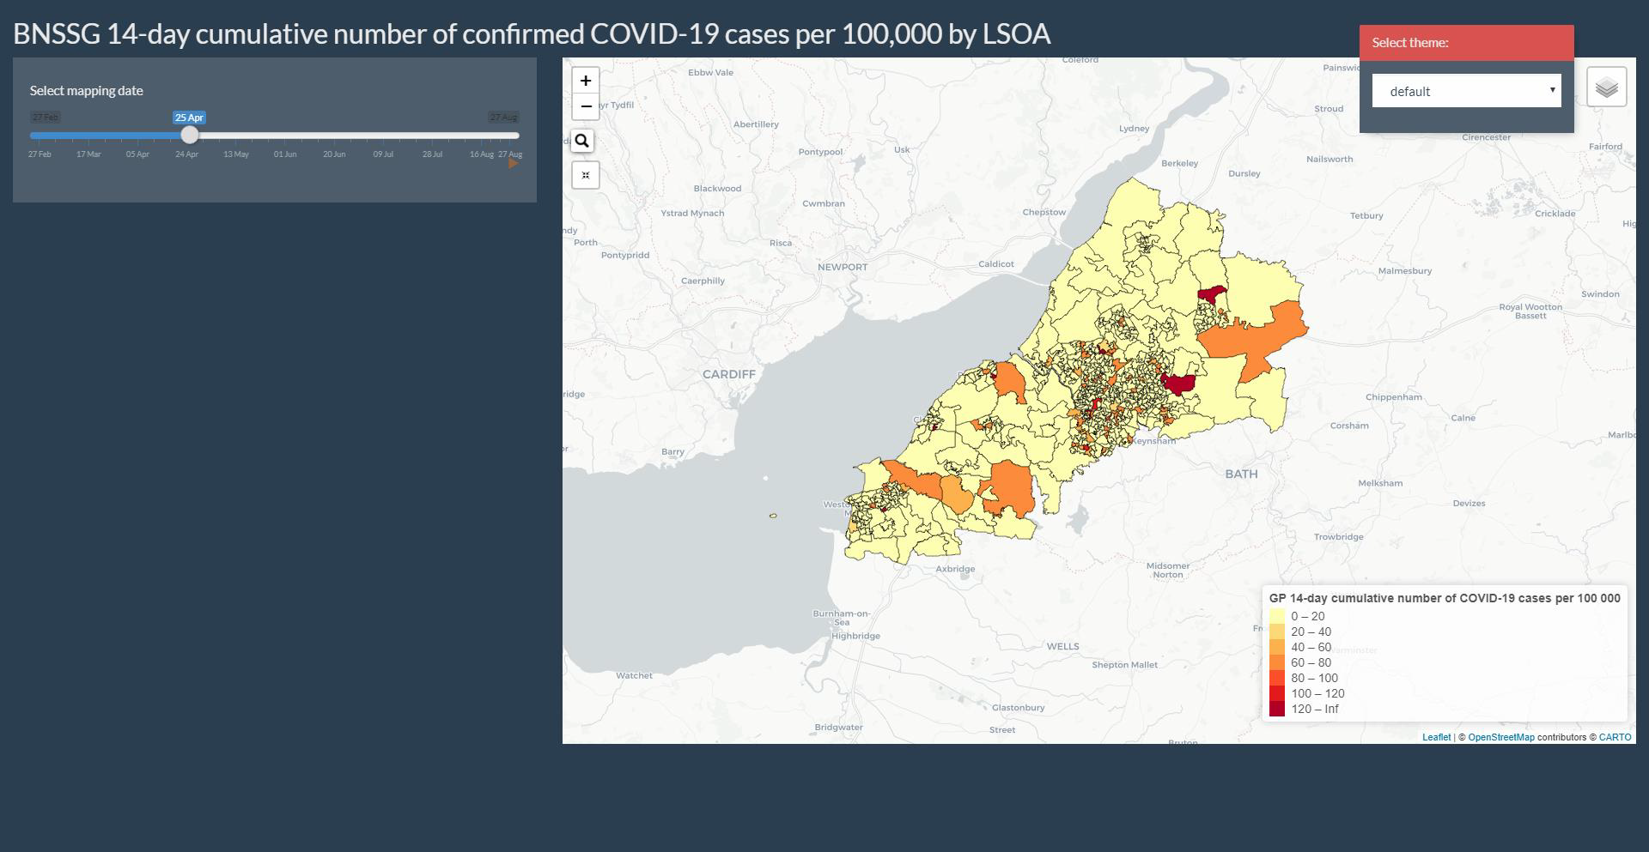The image size is (1649, 852).
Task: Play the date animation arrow
Action: [x=513, y=162]
